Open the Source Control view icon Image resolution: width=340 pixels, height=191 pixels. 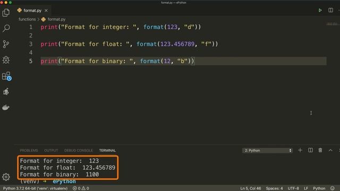point(6,44)
